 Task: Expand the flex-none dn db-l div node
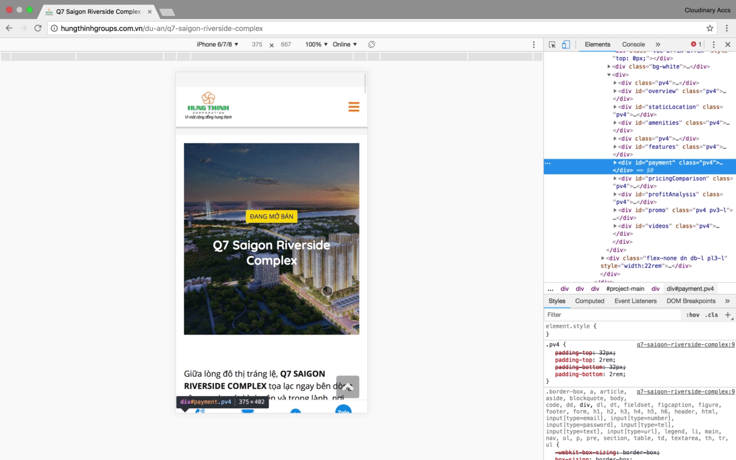603,259
